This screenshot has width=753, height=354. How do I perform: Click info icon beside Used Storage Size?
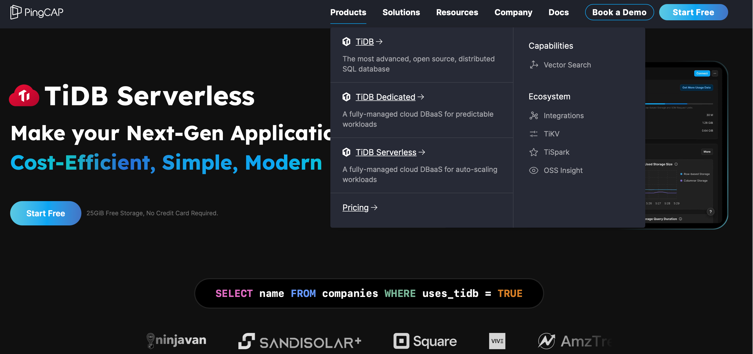point(676,164)
